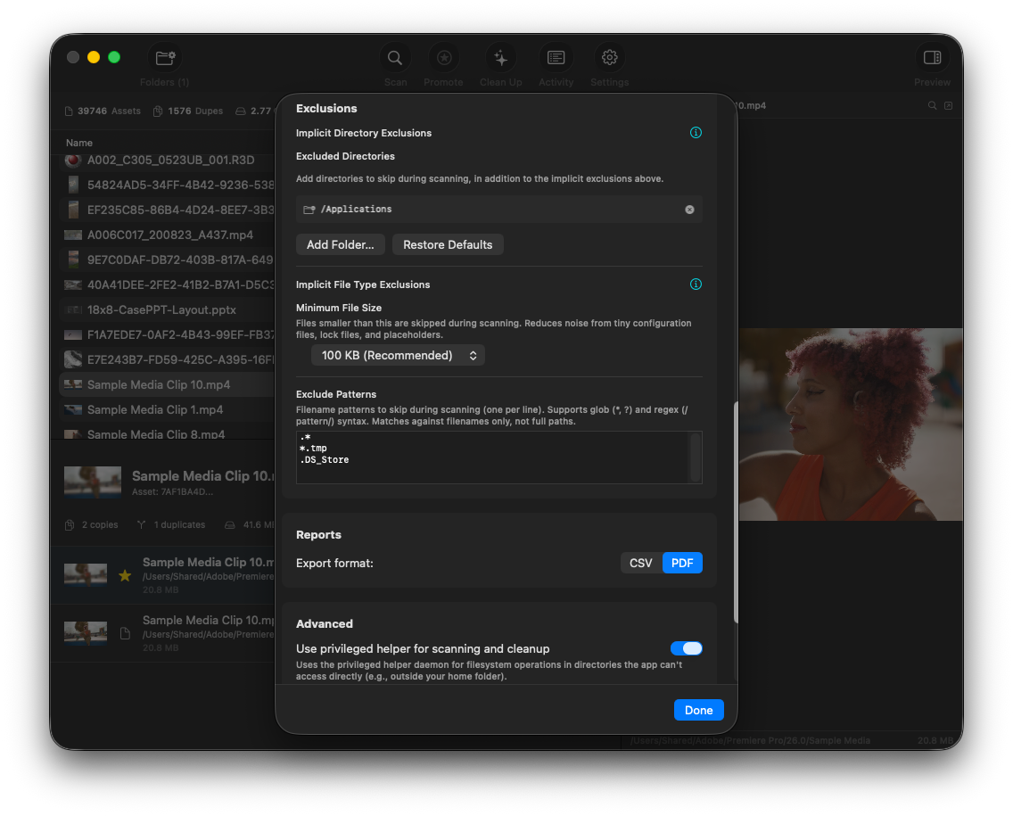Select the Promote icon

coord(443,57)
